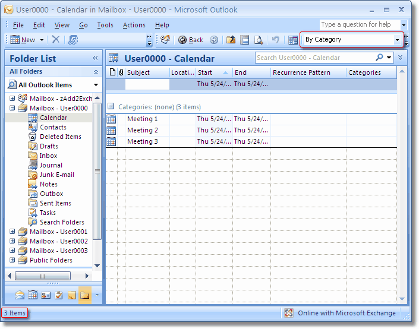Collapse the Categories: (none) group

click(x=111, y=106)
